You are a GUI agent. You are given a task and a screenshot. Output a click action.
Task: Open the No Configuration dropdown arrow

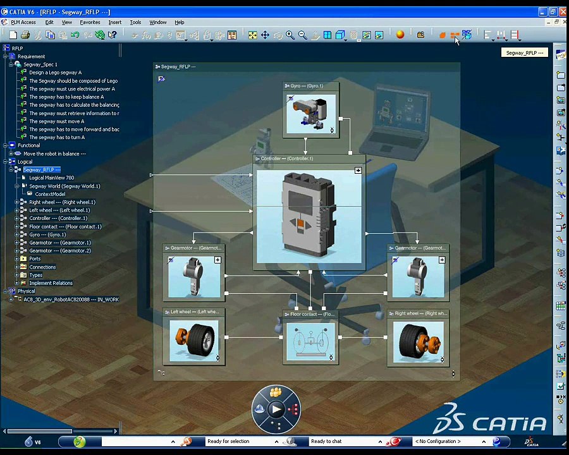point(484,442)
